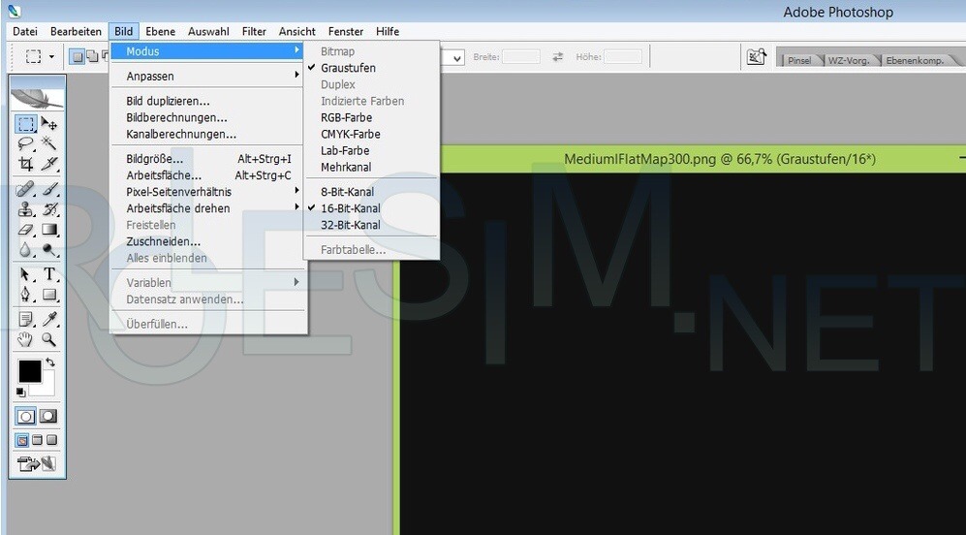Select the Eraser tool
Viewport: 966px width, 535px height.
(26, 230)
